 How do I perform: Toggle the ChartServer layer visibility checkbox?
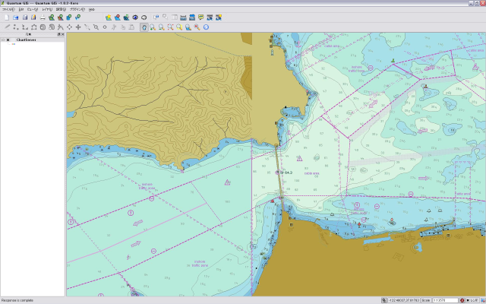[x=8, y=40]
